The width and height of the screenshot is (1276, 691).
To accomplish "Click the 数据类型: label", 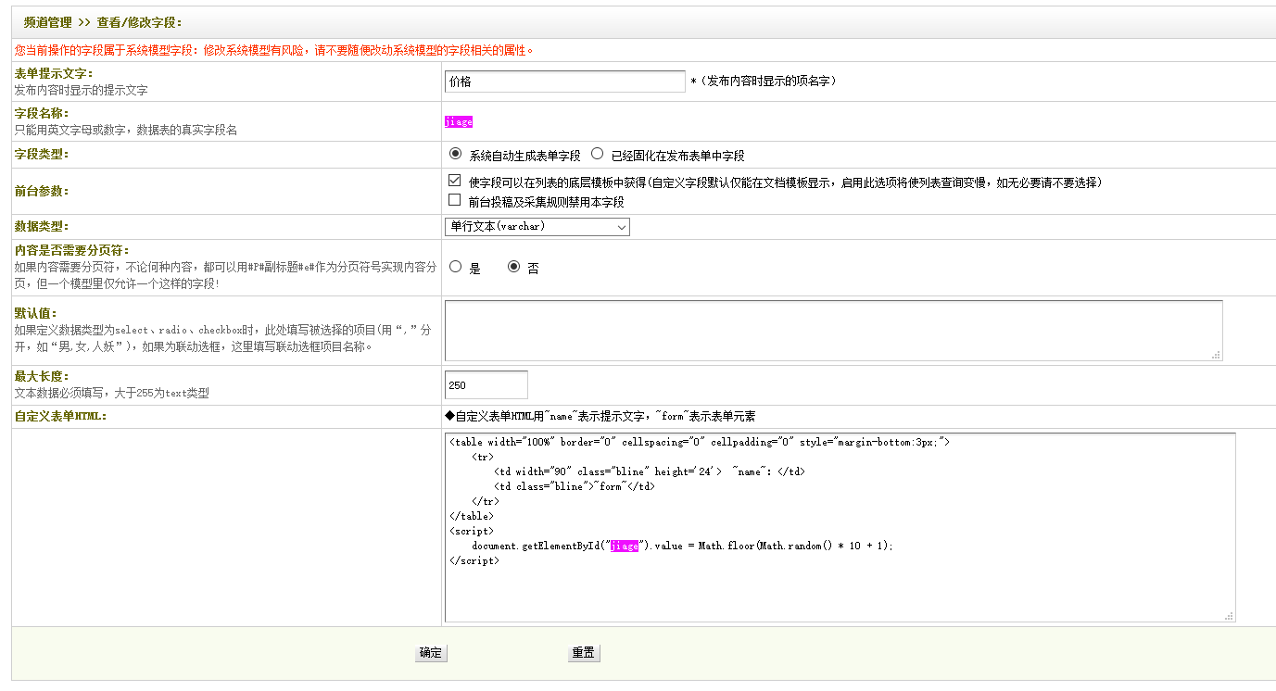I will tap(42, 227).
